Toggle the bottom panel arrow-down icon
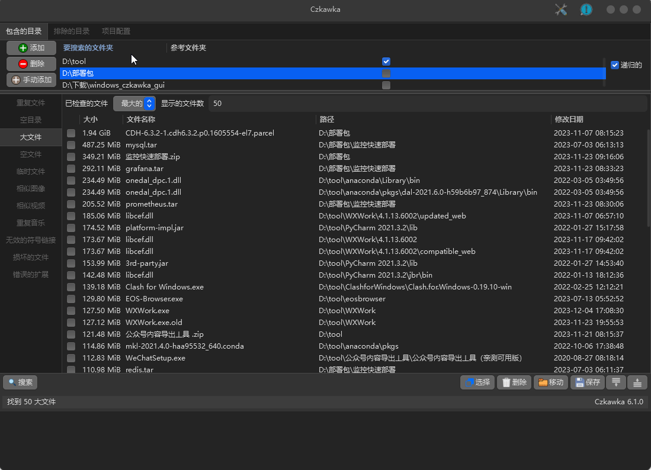 [x=616, y=382]
